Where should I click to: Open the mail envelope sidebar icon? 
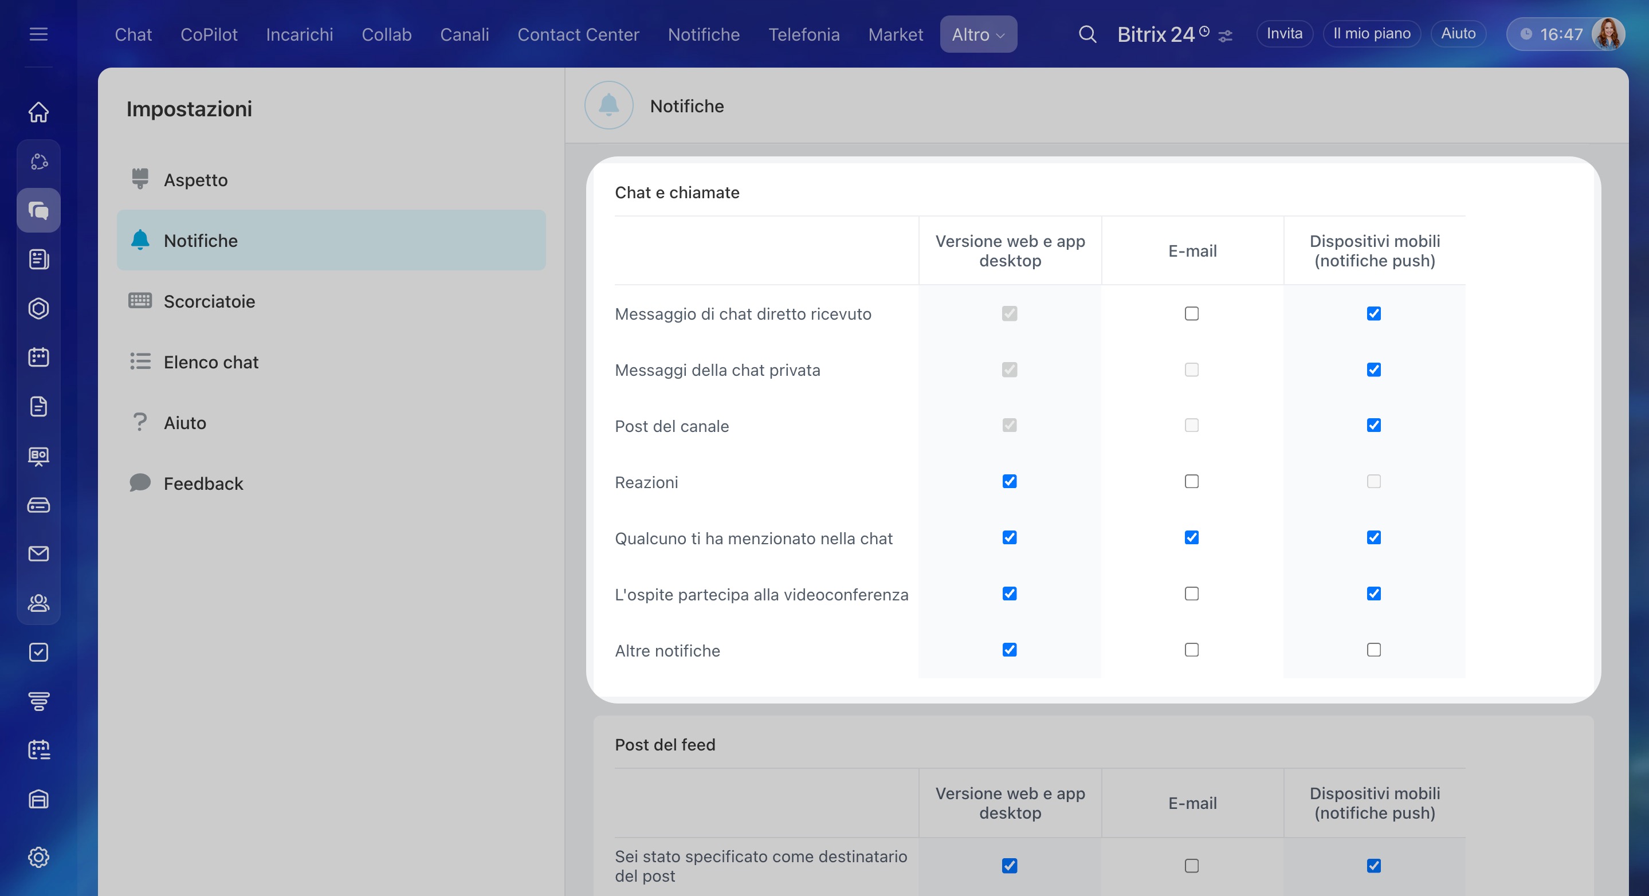[38, 553]
